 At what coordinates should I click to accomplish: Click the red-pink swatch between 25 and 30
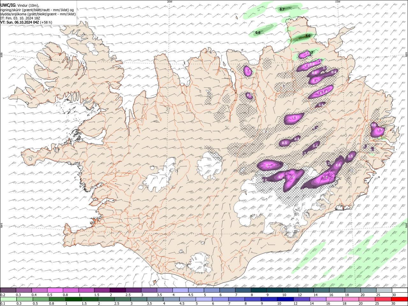[x=383, y=299]
